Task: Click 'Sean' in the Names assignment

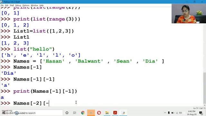Action: pyautogui.click(x=123, y=61)
